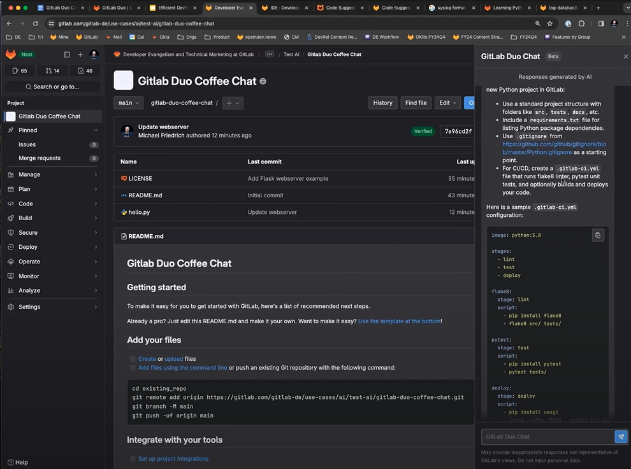The image size is (631, 469).
Task: Click the browser zoom magnifier icon
Action: pos(538,24)
